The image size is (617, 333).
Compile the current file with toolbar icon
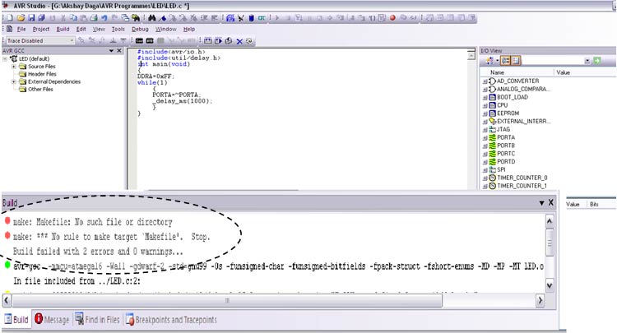(x=228, y=41)
